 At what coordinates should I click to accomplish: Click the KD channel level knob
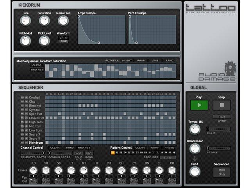(x=33, y=170)
